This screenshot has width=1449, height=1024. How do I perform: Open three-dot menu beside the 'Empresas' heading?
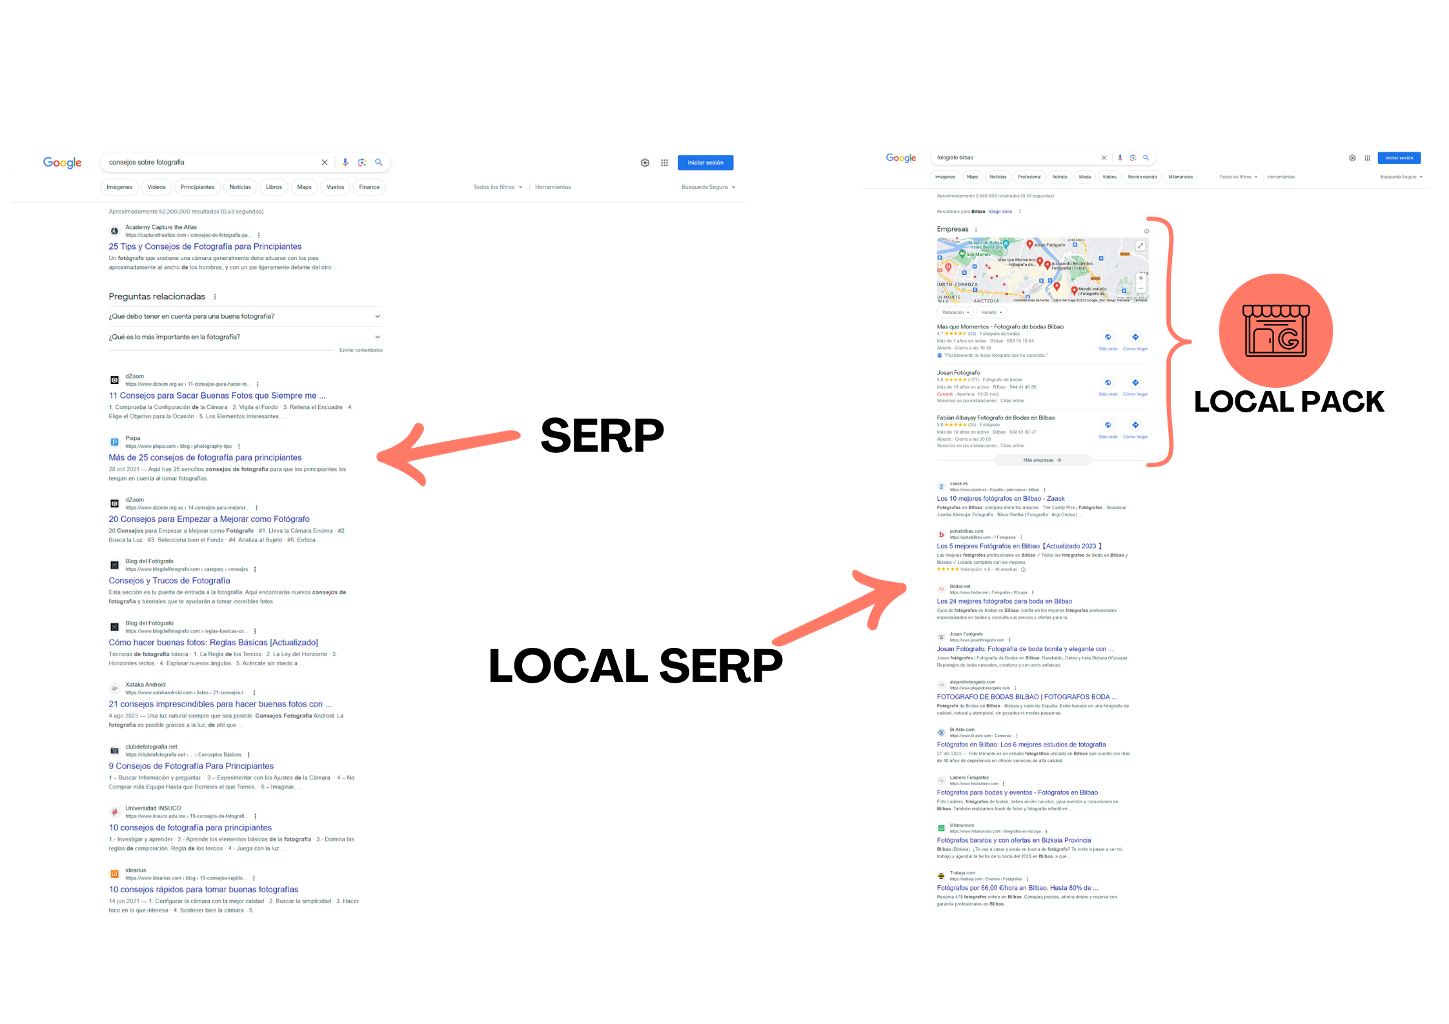(x=976, y=230)
